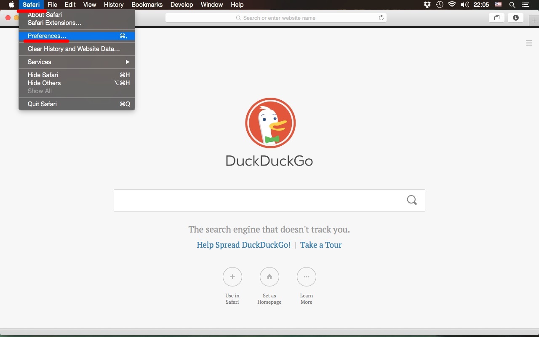
Task: Close the Safari window with red button
Action: [8, 18]
